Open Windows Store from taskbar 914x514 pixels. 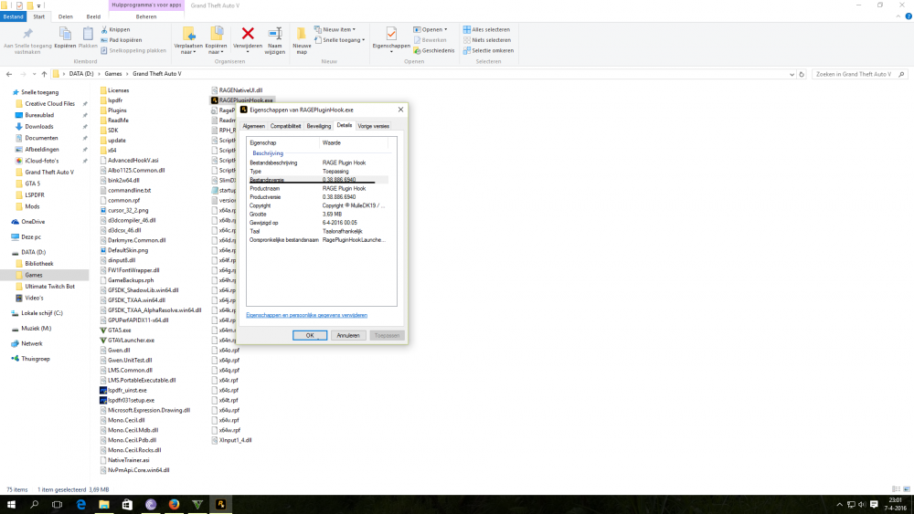coord(127,504)
